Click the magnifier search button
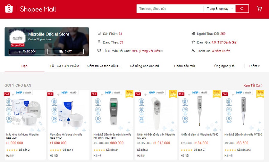This screenshot has height=162, width=269. [242, 9]
